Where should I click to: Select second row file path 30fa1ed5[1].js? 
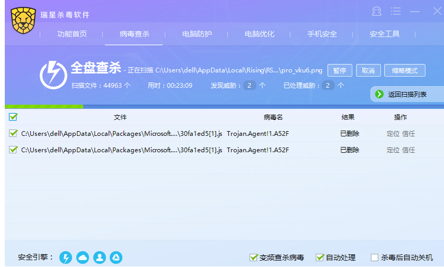122,150
